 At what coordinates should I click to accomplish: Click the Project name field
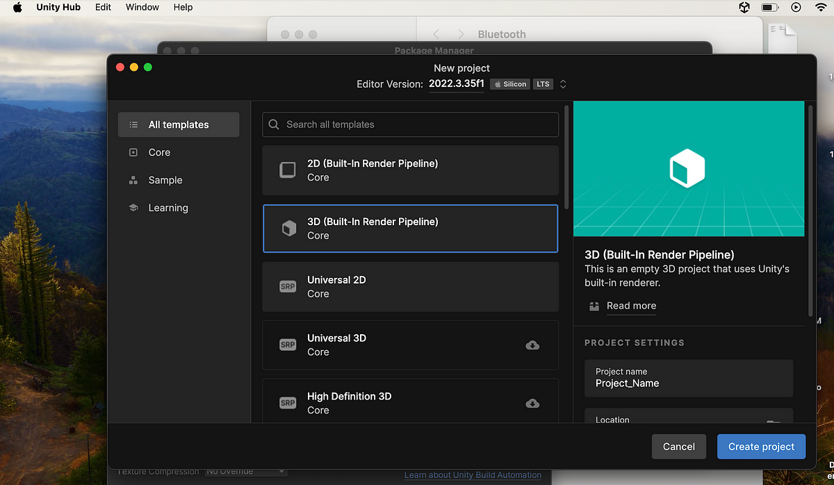(x=689, y=378)
